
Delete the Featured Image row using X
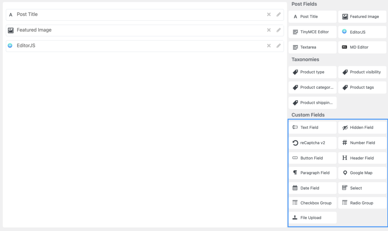269,30
